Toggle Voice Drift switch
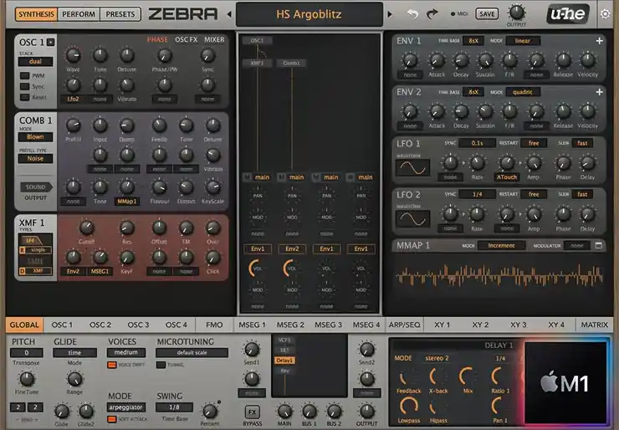 (112, 365)
